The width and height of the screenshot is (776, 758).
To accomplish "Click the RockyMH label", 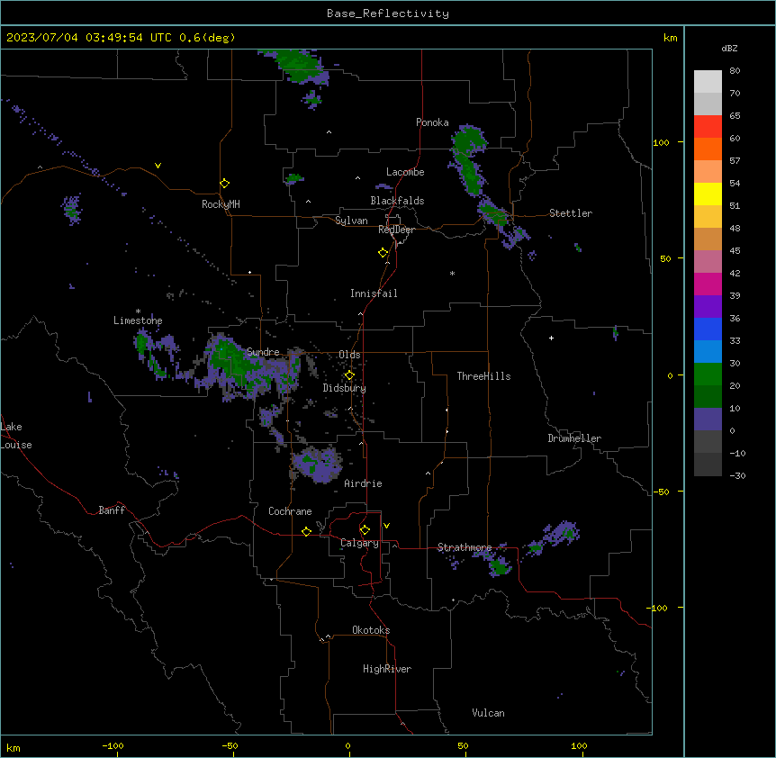I will (x=221, y=204).
